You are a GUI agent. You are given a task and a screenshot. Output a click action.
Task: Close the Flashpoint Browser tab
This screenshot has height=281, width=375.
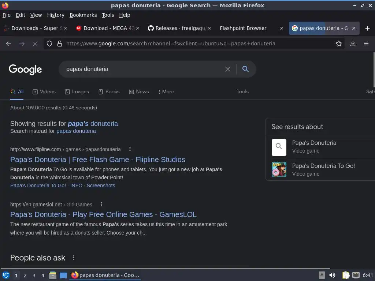pyautogui.click(x=282, y=28)
